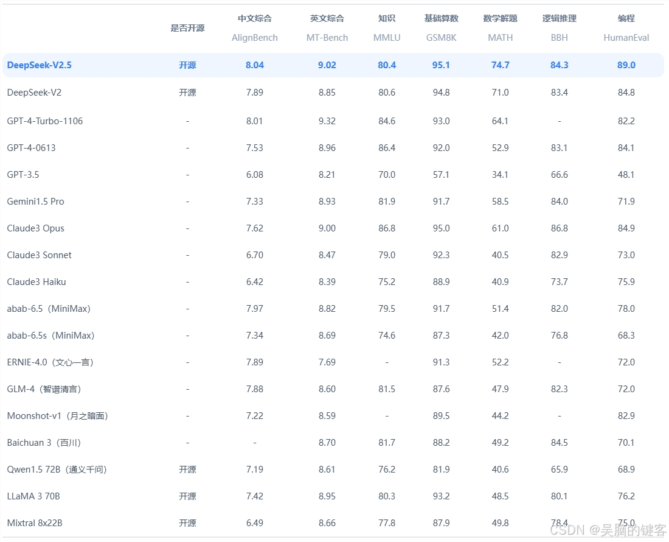Image resolution: width=669 pixels, height=542 pixels.
Task: Click DeepSeek-V2 MATH score 71.0
Action: pos(501,92)
